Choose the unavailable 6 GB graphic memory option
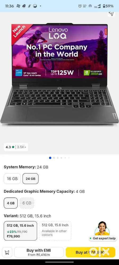This screenshot has height=265, width=119. pos(27,203)
